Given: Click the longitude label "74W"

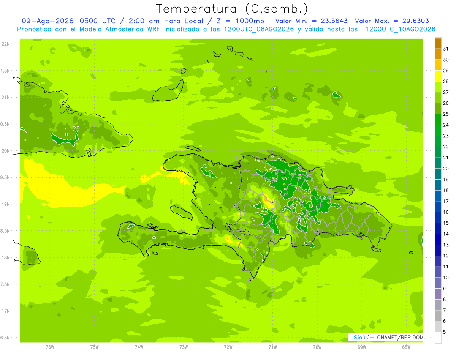Looking at the screenshot, I should click(x=139, y=347).
